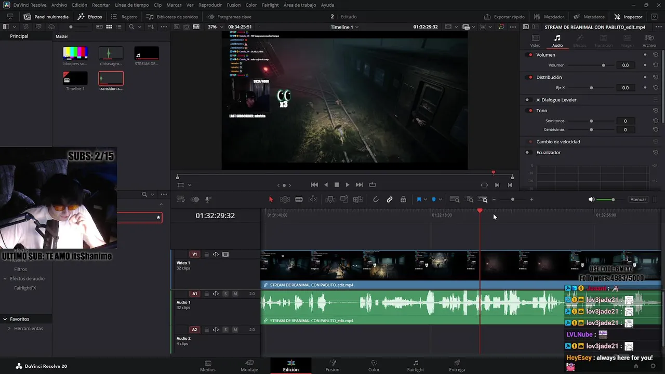Open the Archivo menu

coord(59,5)
